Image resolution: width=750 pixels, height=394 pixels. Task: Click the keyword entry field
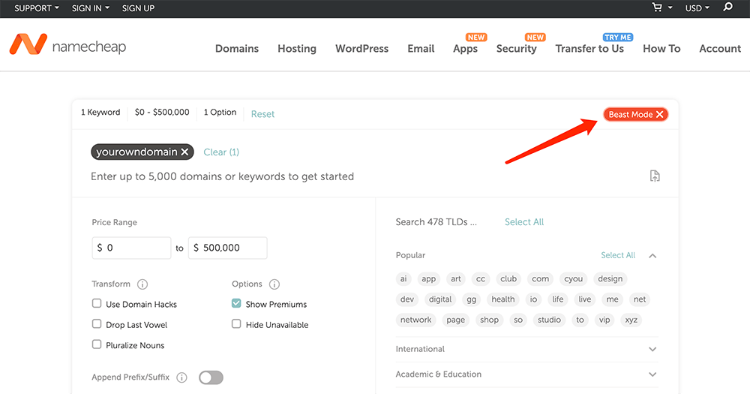(x=223, y=176)
